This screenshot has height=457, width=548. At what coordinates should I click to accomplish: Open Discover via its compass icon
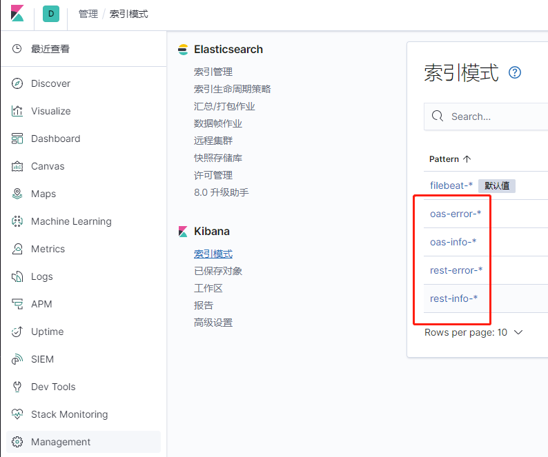(17, 83)
